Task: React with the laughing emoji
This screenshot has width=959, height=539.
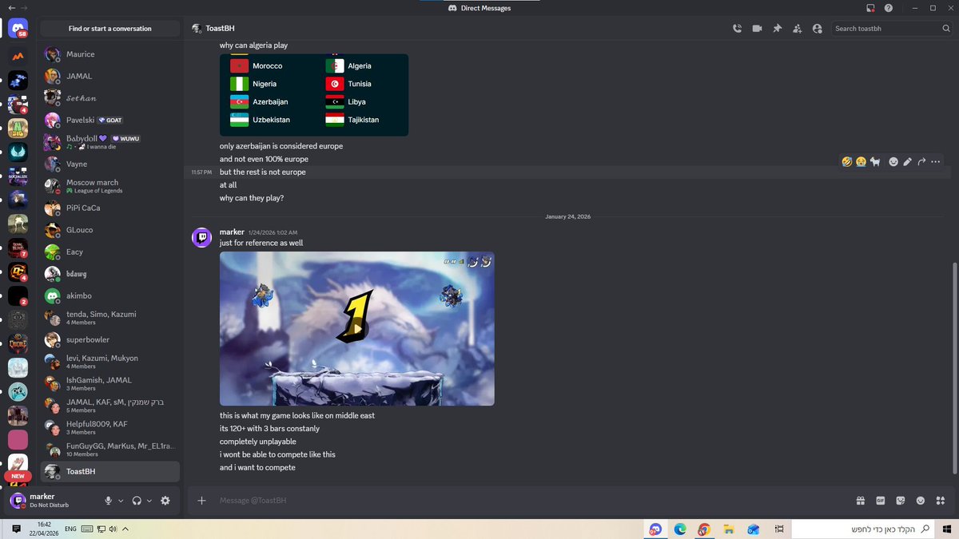Action: [x=846, y=161]
